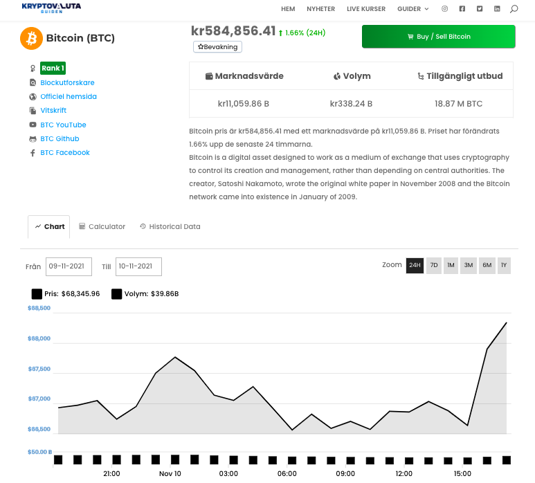
Task: Add Bitcoin to Bevakning watchlist
Action: click(218, 47)
